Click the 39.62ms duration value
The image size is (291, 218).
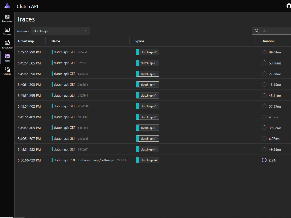tap(275, 128)
